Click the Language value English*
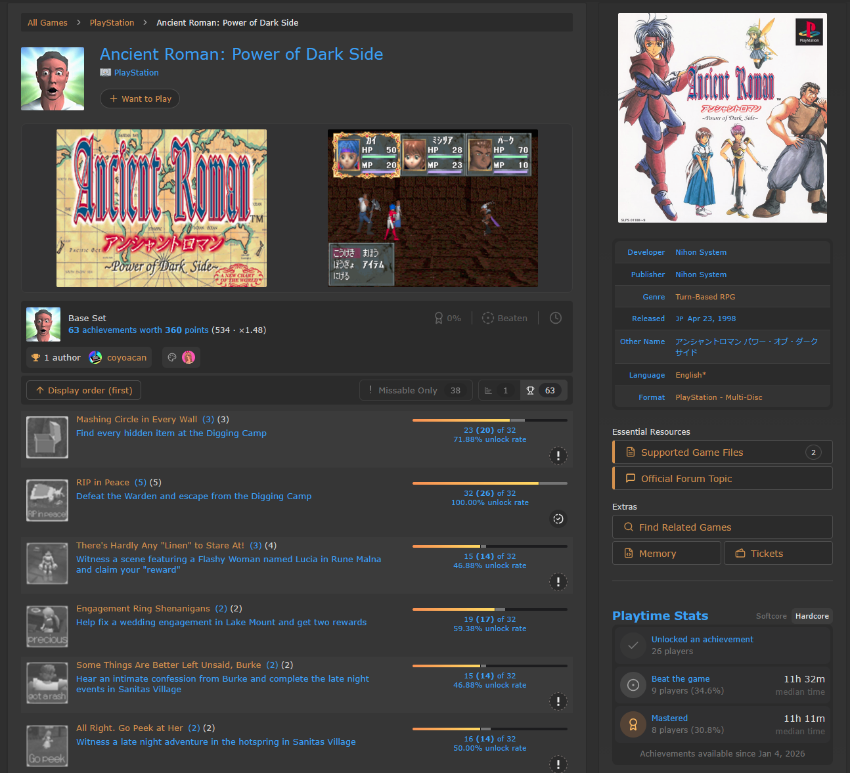 pyautogui.click(x=691, y=375)
